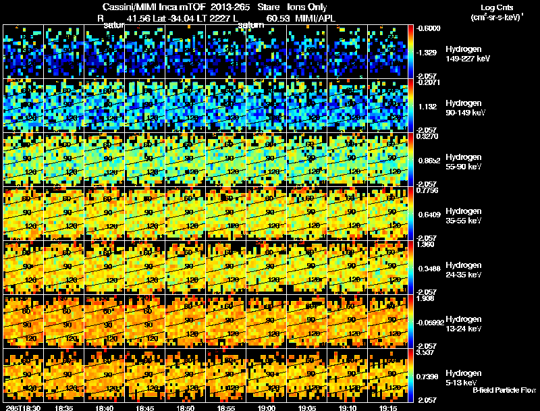Image resolution: width=540 pixels, height=411 pixels.
Task: Select the 'Hydrogen 90-149 keV' row label
Action: [x=465, y=108]
